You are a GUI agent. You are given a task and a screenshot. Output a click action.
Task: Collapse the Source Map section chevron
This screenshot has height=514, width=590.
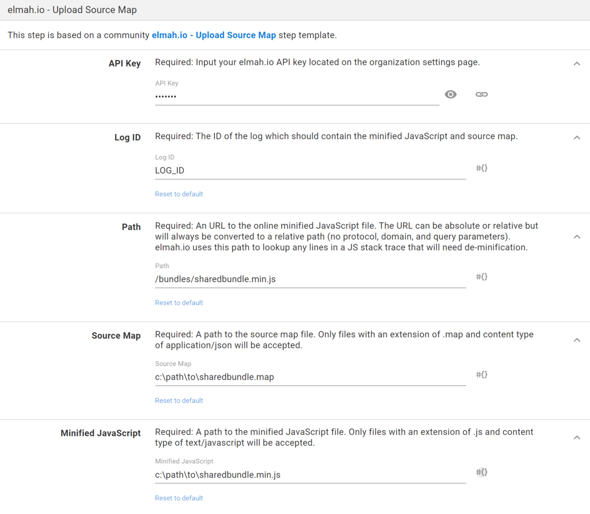click(577, 340)
